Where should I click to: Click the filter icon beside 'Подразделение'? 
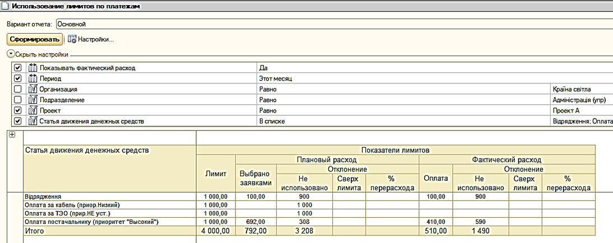(32, 100)
